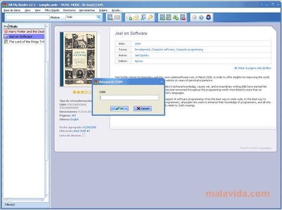282x210 pixels.
Task: Open the year 2004 link
Action: [138, 44]
